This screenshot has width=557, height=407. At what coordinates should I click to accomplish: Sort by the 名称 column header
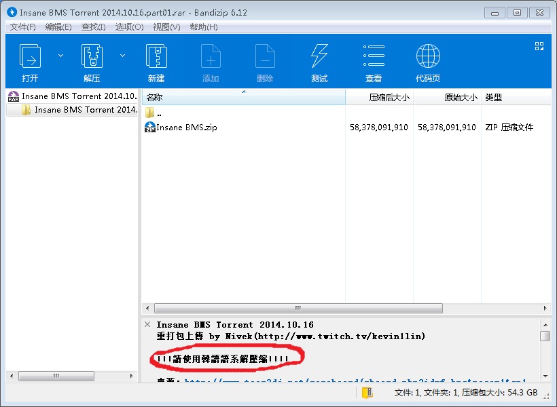tap(244, 97)
